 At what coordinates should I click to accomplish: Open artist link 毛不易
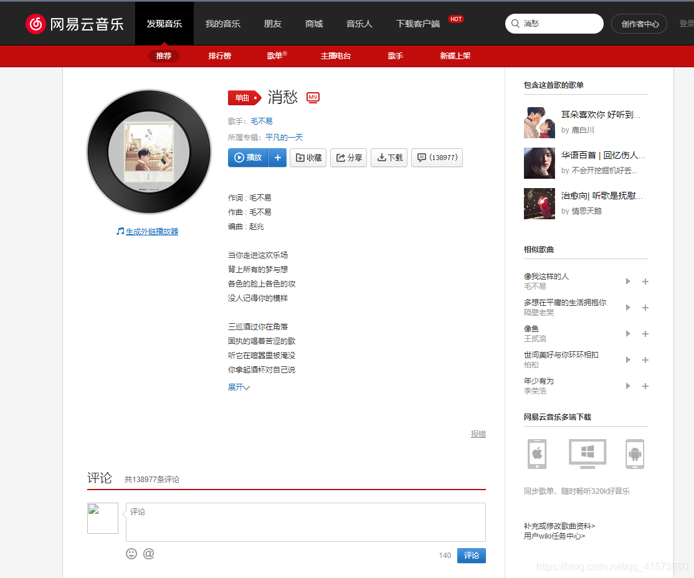(262, 121)
